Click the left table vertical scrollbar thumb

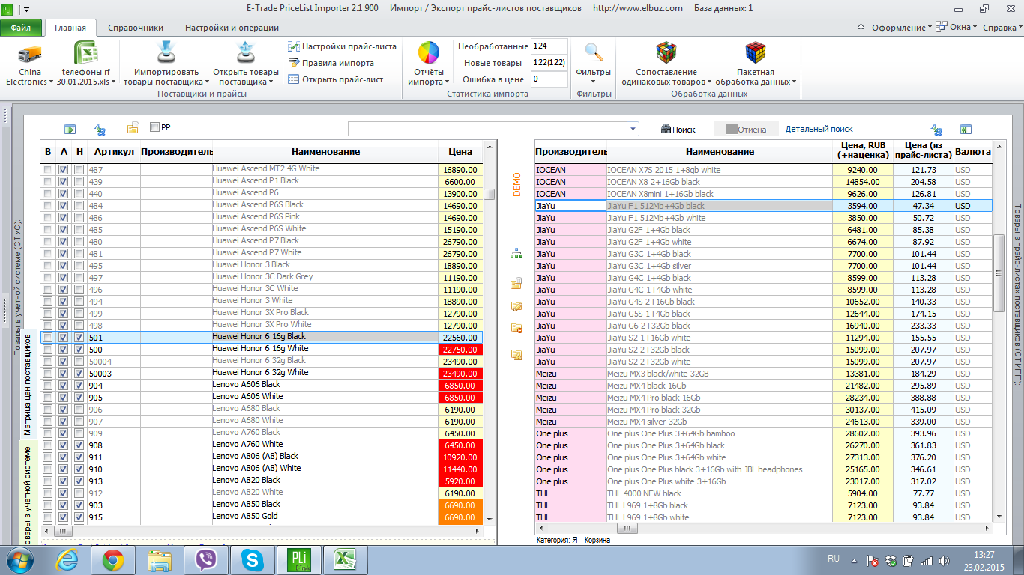click(490, 194)
